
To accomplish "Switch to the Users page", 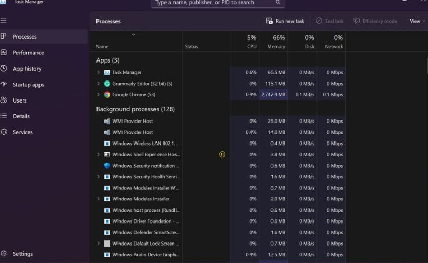I will click(44, 100).
